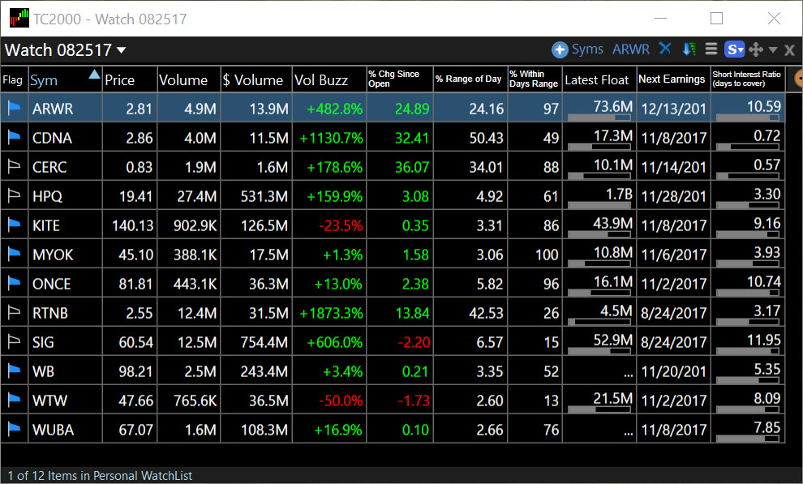Click the TC2000 chart logo in the titlebar

[x=19, y=17]
